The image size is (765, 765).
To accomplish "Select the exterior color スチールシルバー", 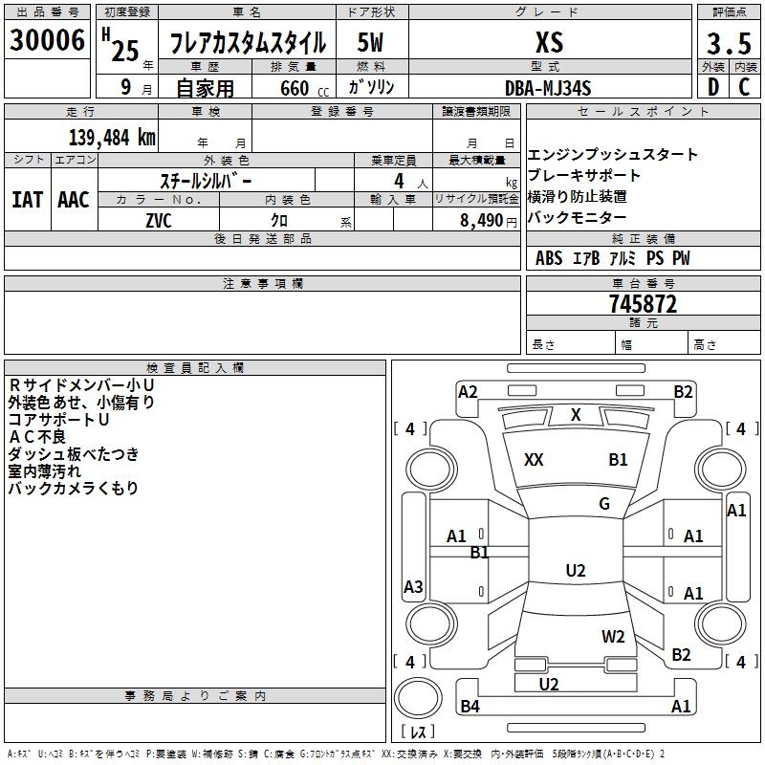I will (x=206, y=182).
